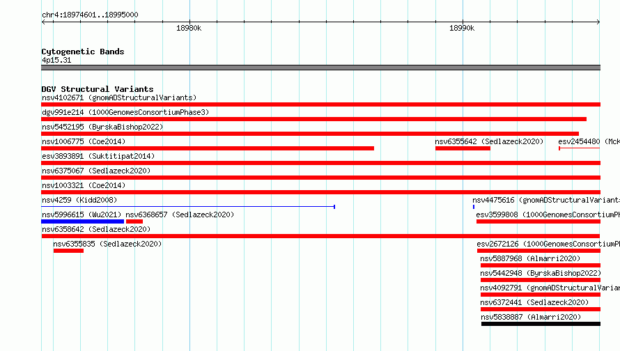The height and width of the screenshot is (351, 620).
Task: Click the thin red line under esv2454480
Action: point(580,148)
